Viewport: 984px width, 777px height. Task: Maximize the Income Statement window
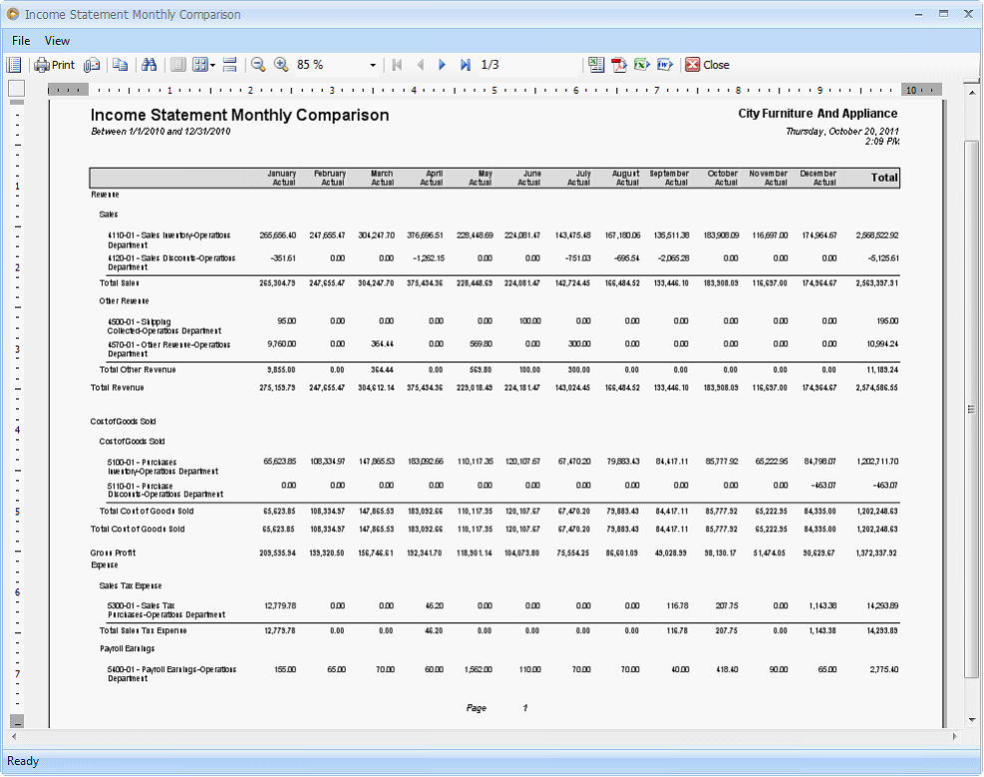coord(943,14)
